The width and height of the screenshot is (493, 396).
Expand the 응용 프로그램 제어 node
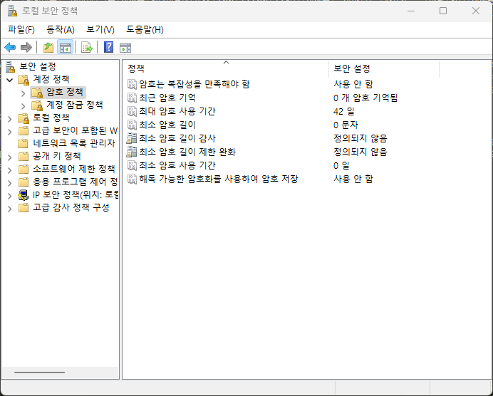pyautogui.click(x=10, y=183)
